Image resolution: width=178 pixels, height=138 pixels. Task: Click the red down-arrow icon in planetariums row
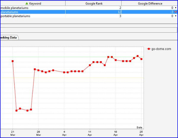176,12
